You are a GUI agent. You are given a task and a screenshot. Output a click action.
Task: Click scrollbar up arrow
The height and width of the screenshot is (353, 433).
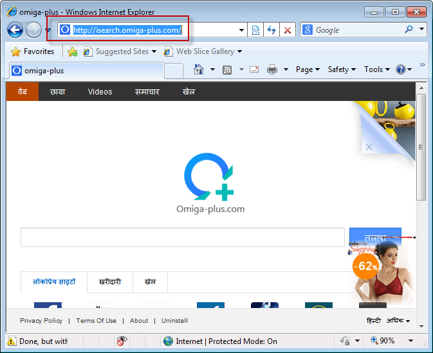[421, 88]
